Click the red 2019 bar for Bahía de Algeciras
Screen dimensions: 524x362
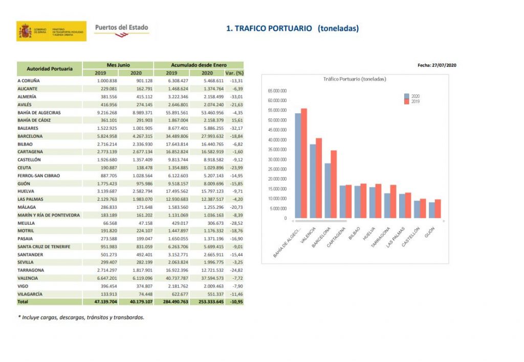click(x=304, y=163)
